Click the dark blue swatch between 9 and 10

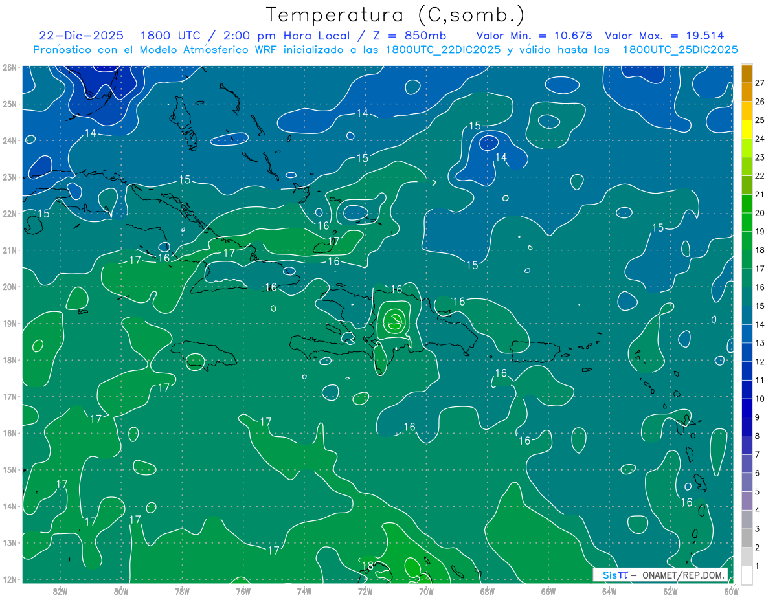[x=747, y=408]
